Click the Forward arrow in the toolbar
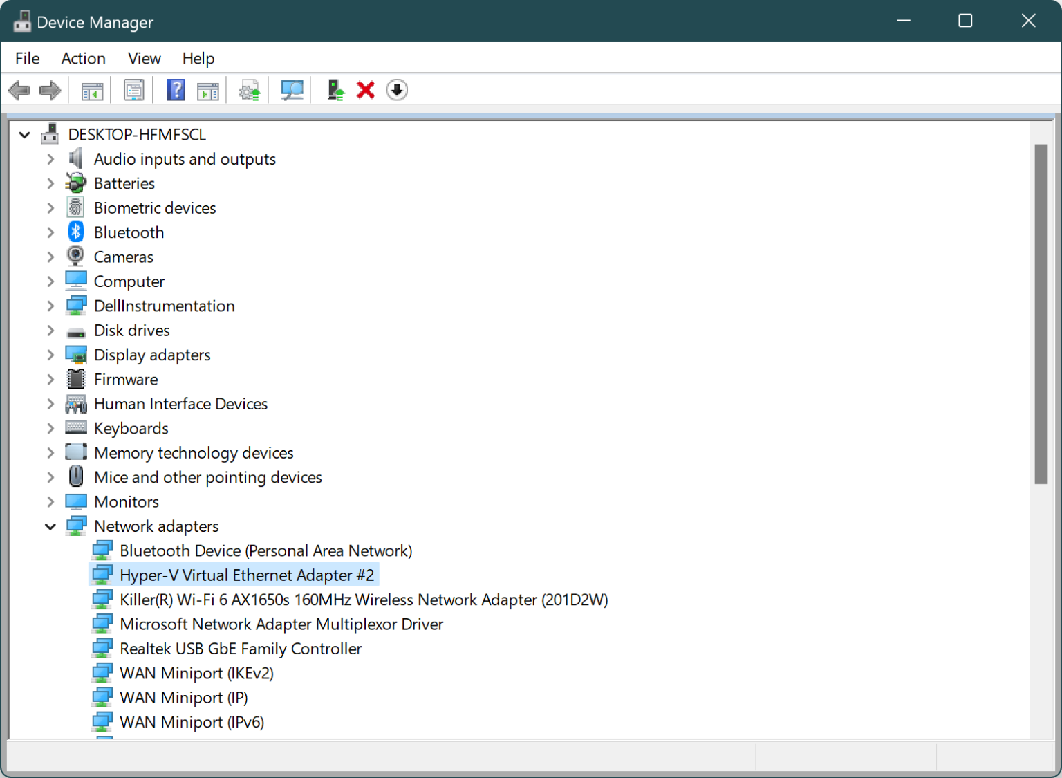The image size is (1062, 778). (50, 90)
